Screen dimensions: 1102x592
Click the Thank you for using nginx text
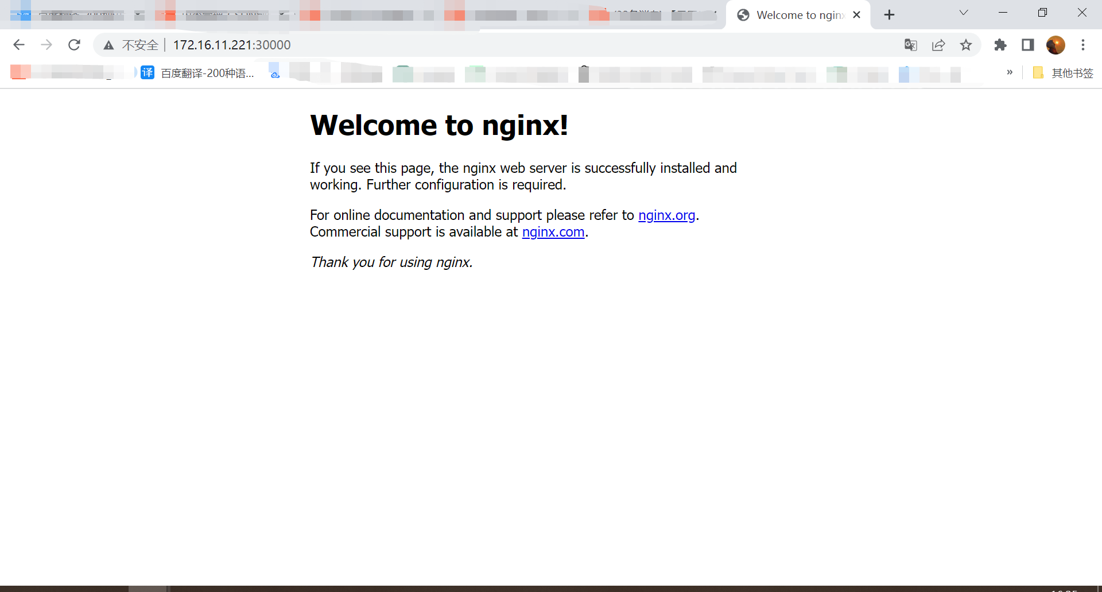click(391, 262)
